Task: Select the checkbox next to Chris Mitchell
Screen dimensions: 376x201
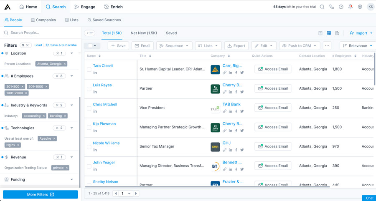Action: pyautogui.click(x=89, y=108)
